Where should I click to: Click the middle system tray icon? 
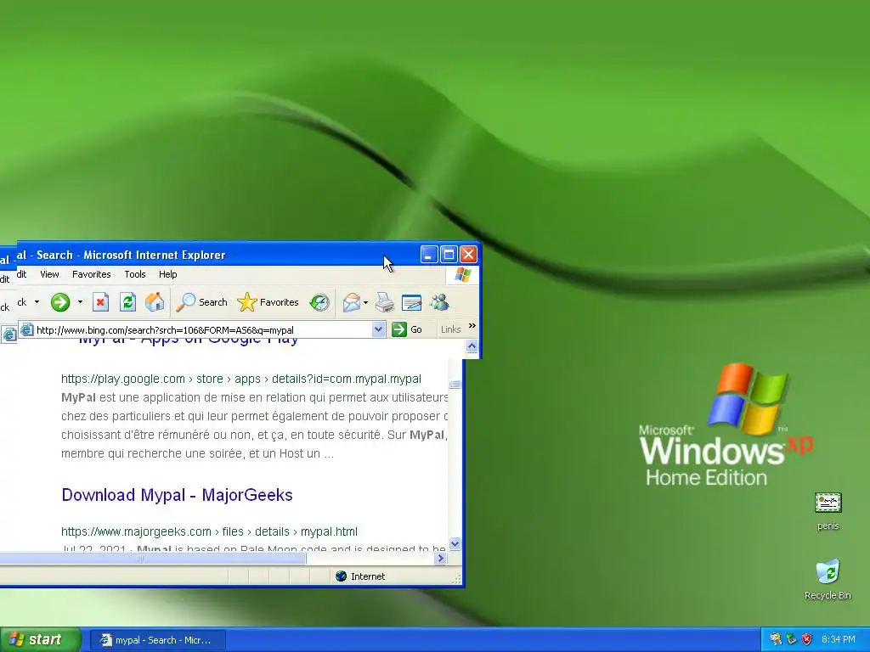[x=791, y=639]
